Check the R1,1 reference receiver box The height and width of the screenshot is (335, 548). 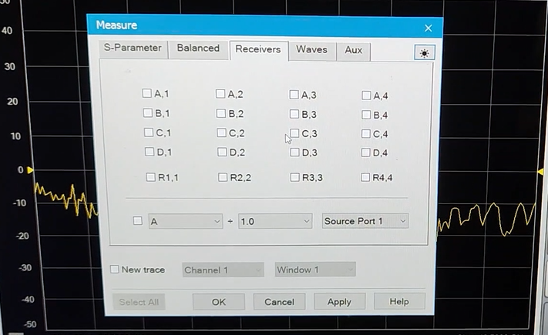tap(150, 177)
